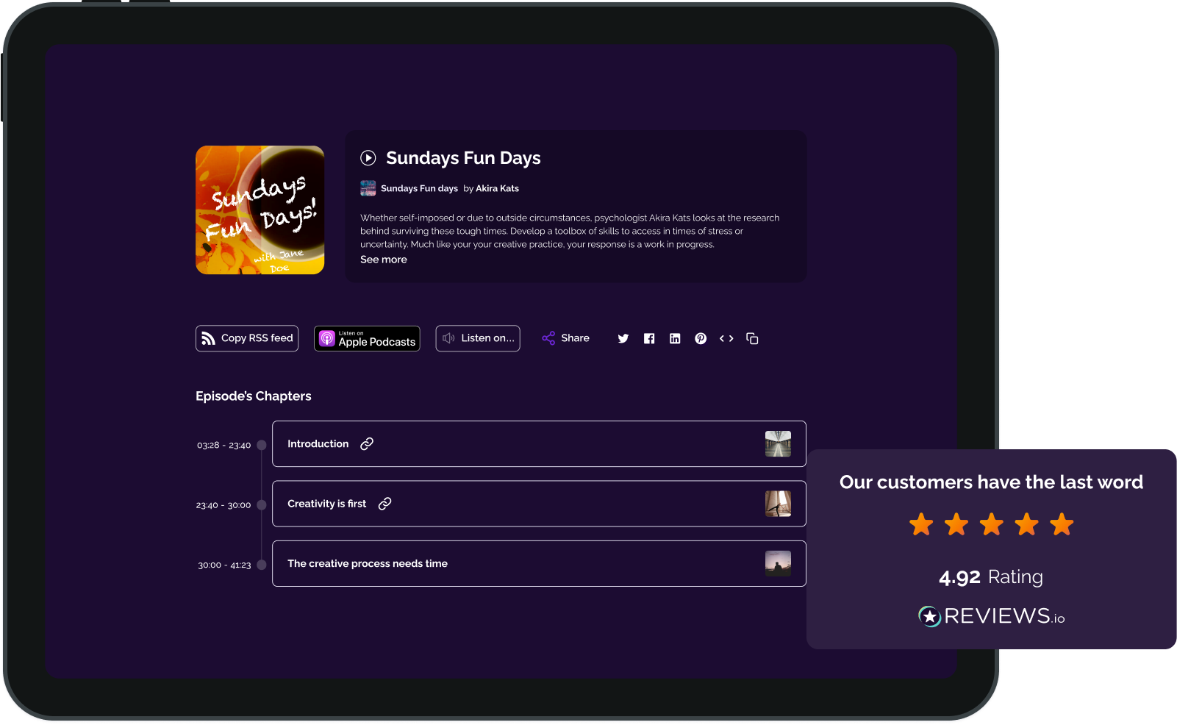
Task: Open the REVIEWS.io logo link
Action: pyautogui.click(x=991, y=616)
